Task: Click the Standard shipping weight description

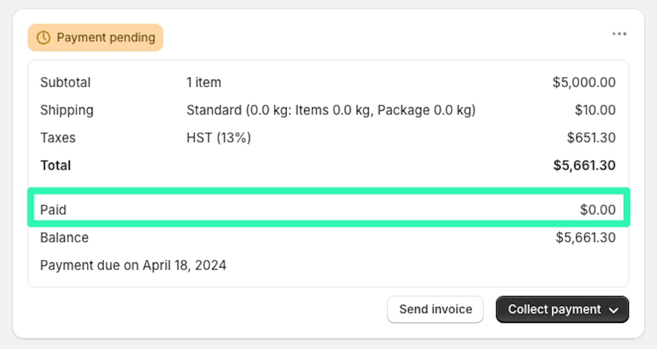Action: coord(331,110)
